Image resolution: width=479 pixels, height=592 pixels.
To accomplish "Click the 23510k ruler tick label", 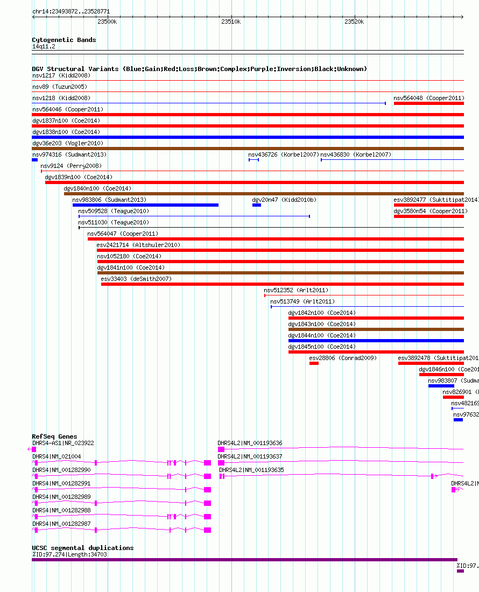I will [x=231, y=22].
